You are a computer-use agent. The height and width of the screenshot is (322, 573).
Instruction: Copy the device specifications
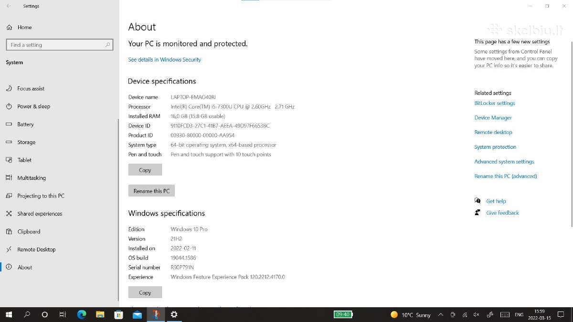(145, 170)
